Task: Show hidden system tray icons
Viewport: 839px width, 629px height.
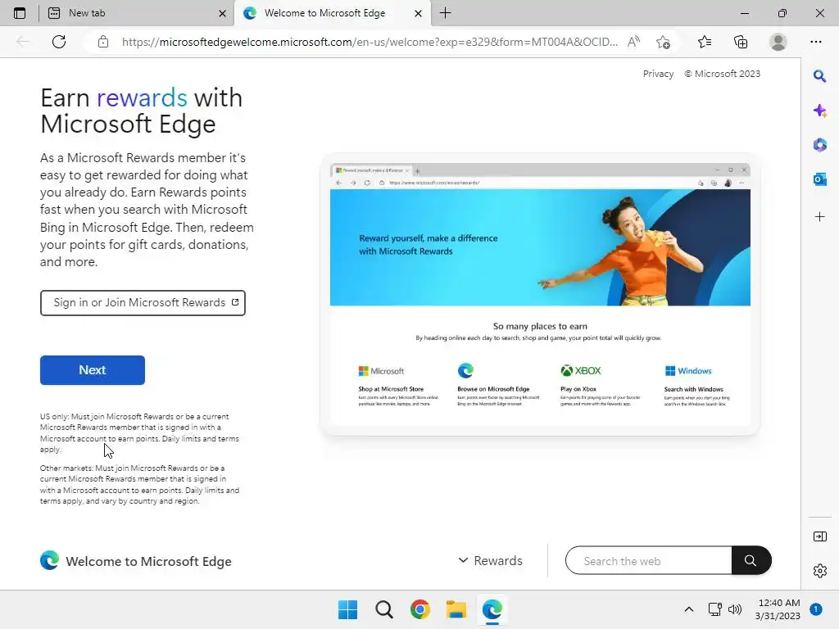Action: click(x=689, y=609)
